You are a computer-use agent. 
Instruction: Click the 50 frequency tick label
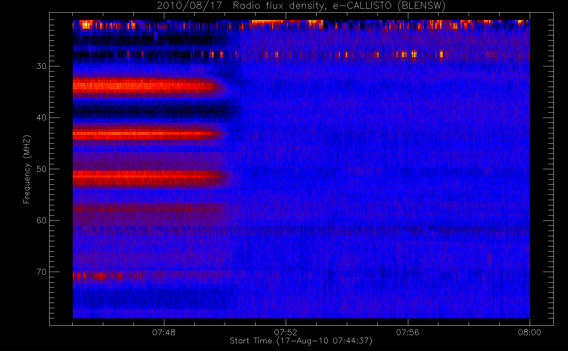41,169
